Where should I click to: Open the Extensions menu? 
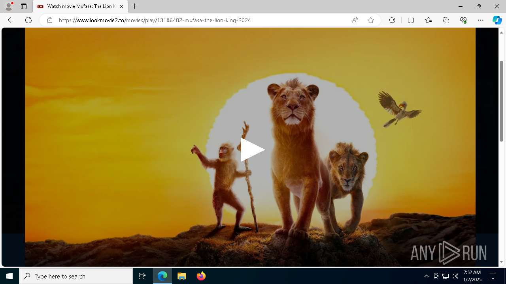click(392, 20)
